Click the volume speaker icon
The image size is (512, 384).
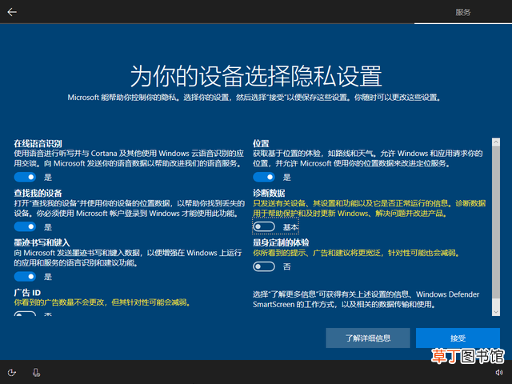[x=499, y=372]
